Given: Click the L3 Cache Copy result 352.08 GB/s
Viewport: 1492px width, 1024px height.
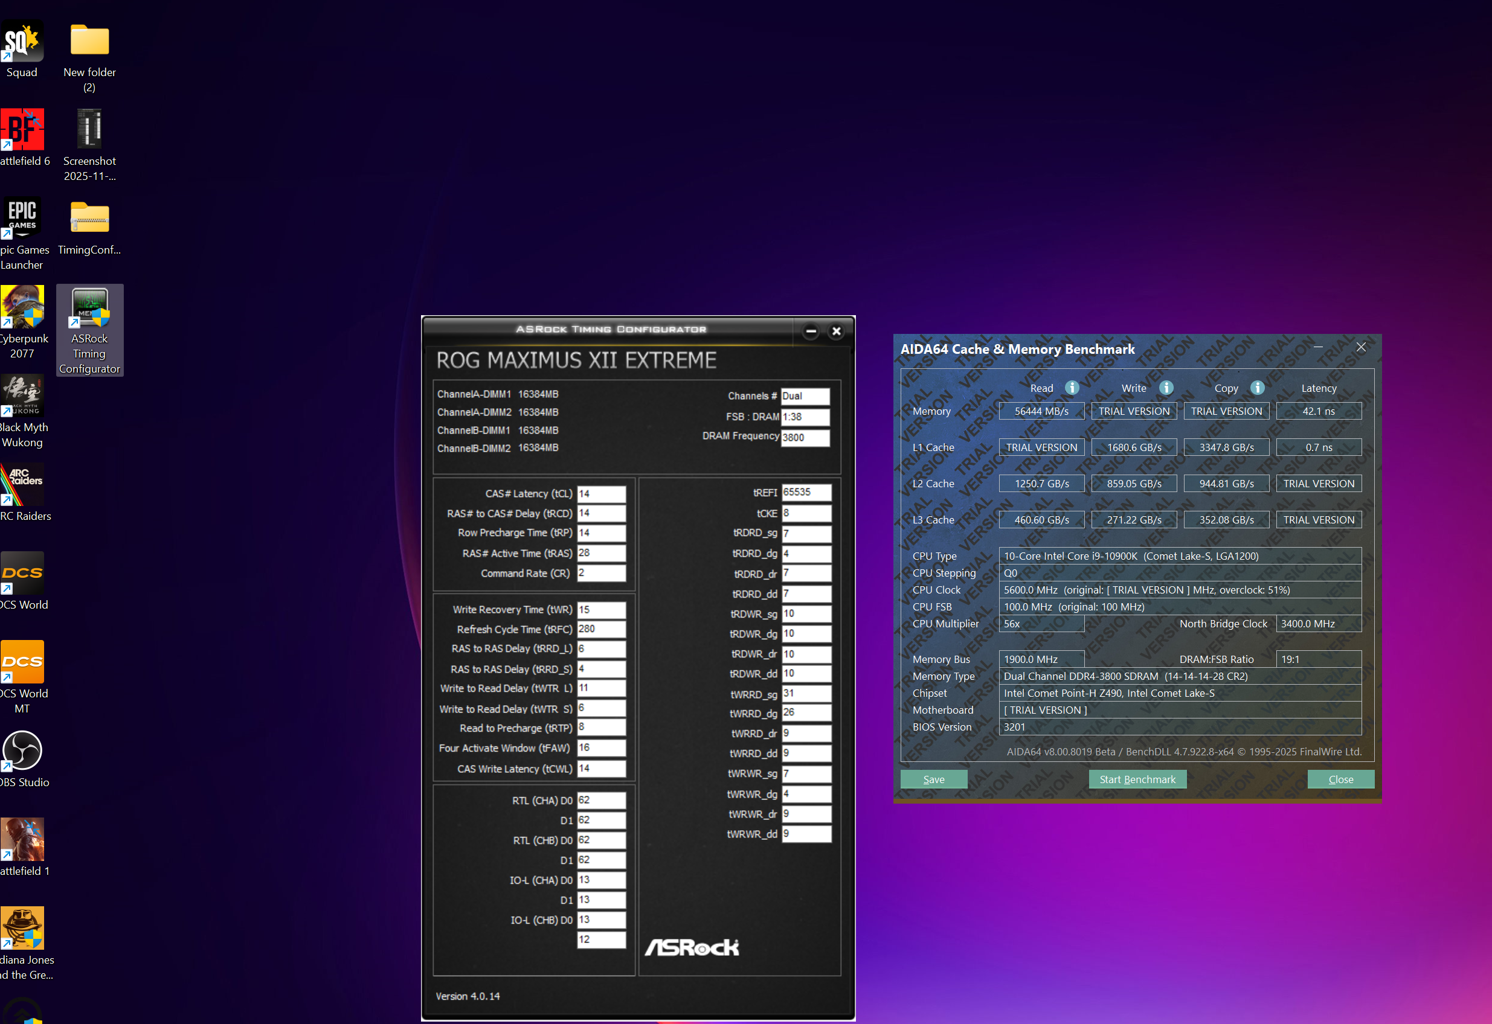Looking at the screenshot, I should (x=1226, y=520).
